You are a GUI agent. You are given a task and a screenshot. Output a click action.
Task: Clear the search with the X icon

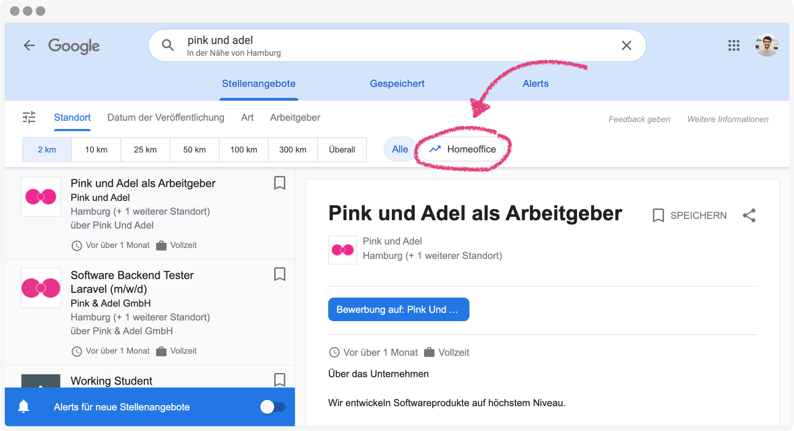(x=626, y=45)
